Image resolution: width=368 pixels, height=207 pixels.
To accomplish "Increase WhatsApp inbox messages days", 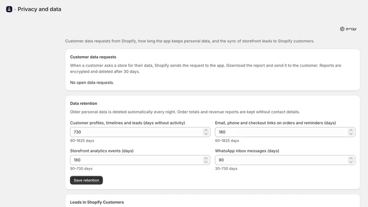I will coord(351,158).
